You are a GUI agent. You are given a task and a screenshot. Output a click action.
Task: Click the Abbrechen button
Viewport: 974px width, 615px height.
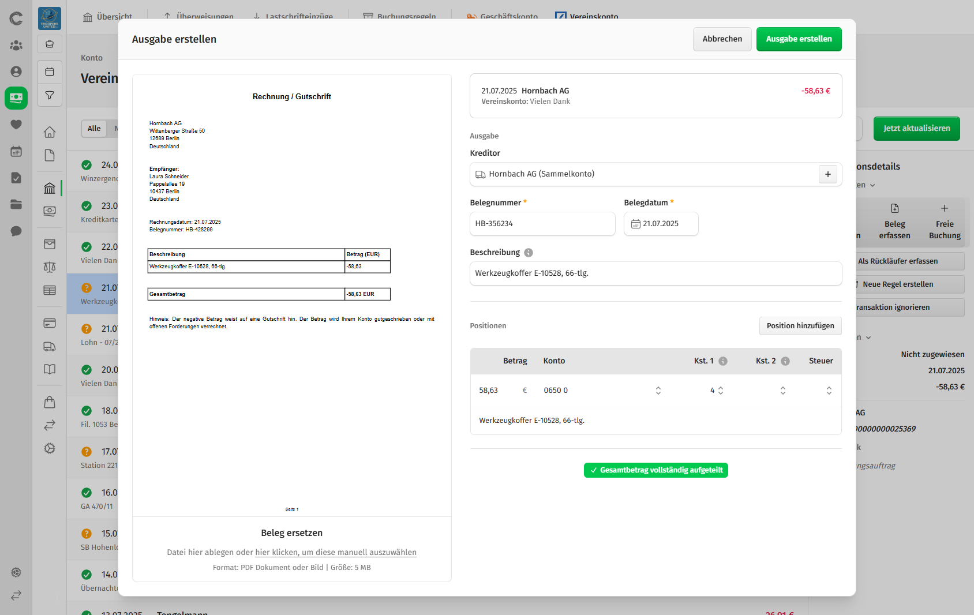click(x=722, y=39)
